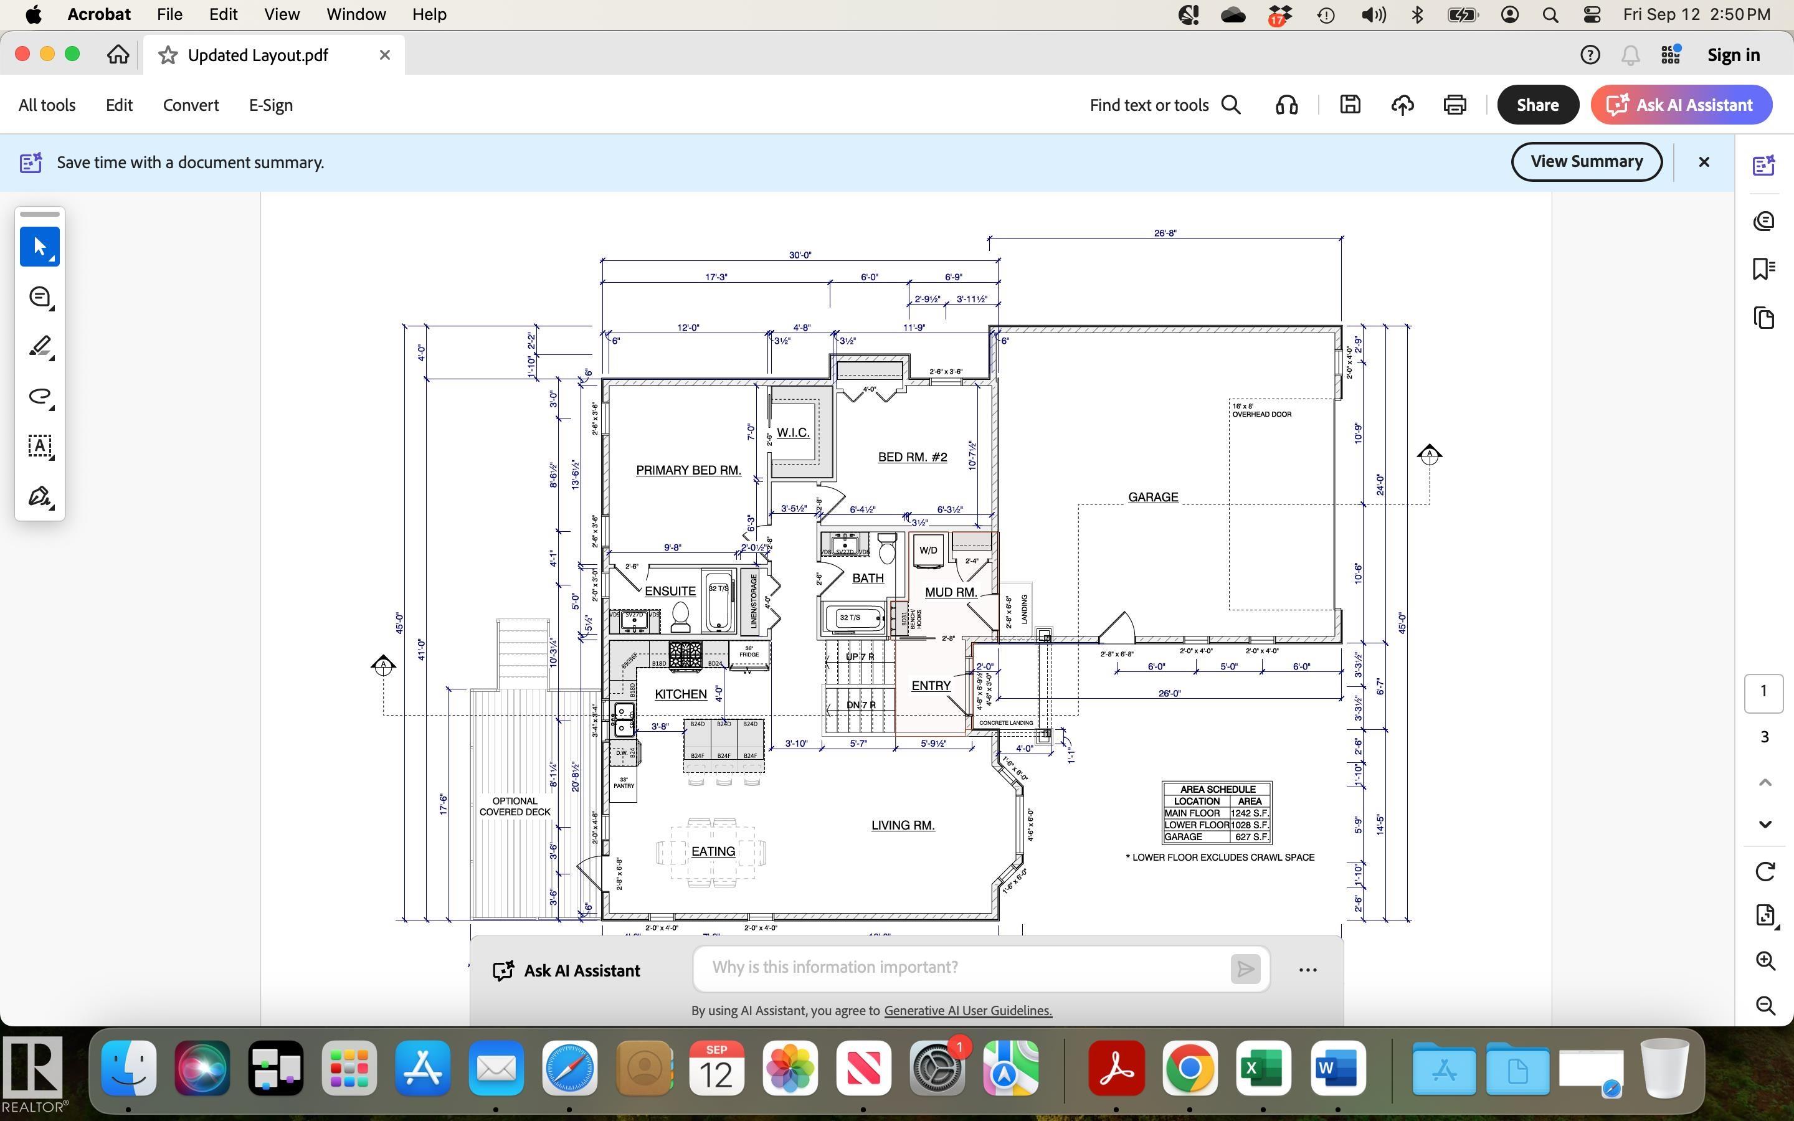Click the print icon
1794x1121 pixels.
(1455, 105)
